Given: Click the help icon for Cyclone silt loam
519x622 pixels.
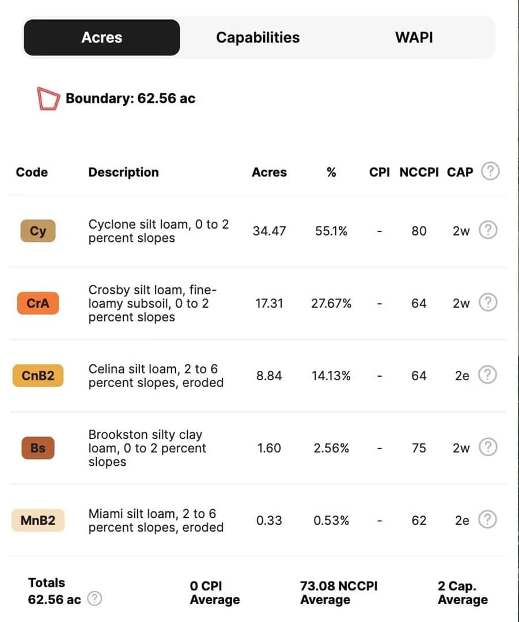Looking at the screenshot, I should pyautogui.click(x=488, y=231).
